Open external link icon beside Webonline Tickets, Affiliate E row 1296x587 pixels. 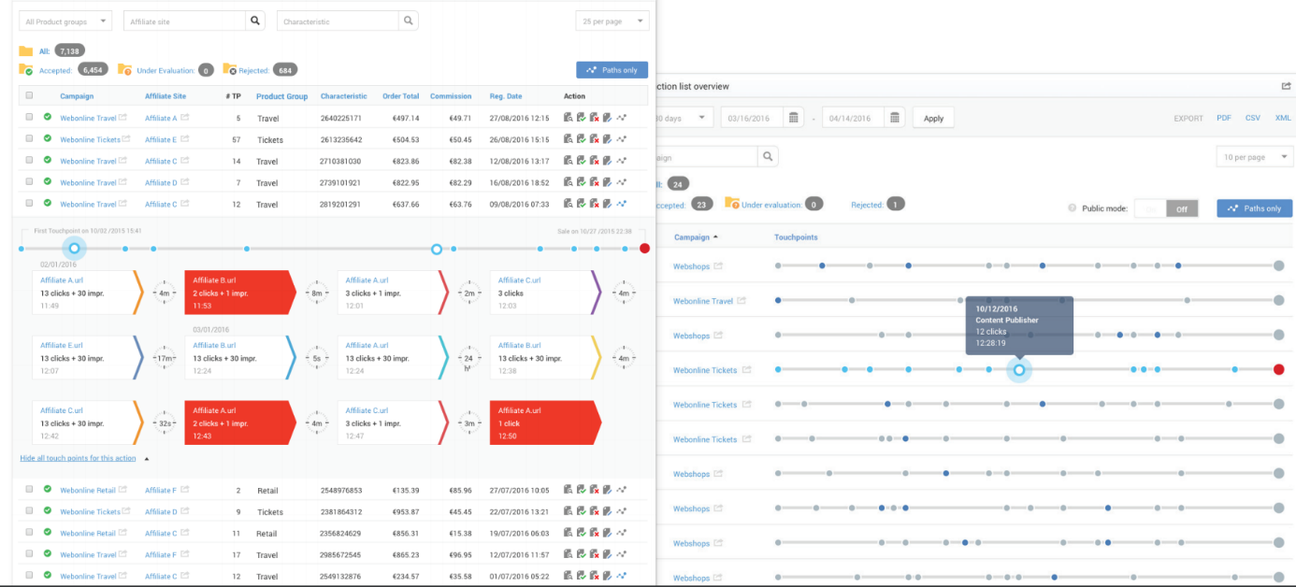(128, 139)
